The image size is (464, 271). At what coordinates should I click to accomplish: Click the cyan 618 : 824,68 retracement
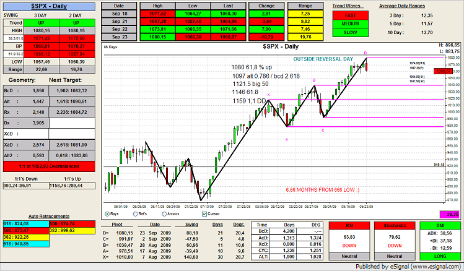tap(26, 224)
